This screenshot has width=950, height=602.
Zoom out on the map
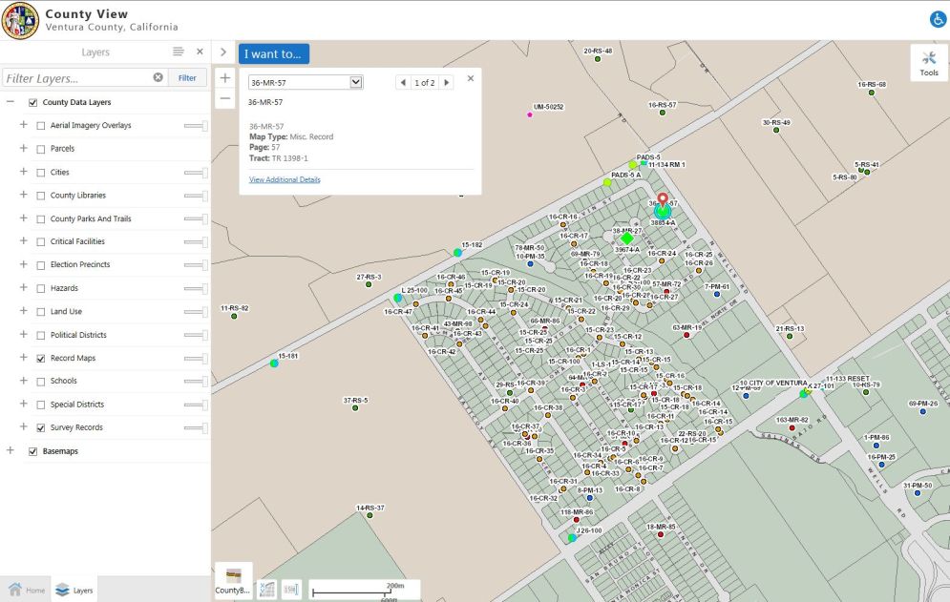click(x=224, y=98)
